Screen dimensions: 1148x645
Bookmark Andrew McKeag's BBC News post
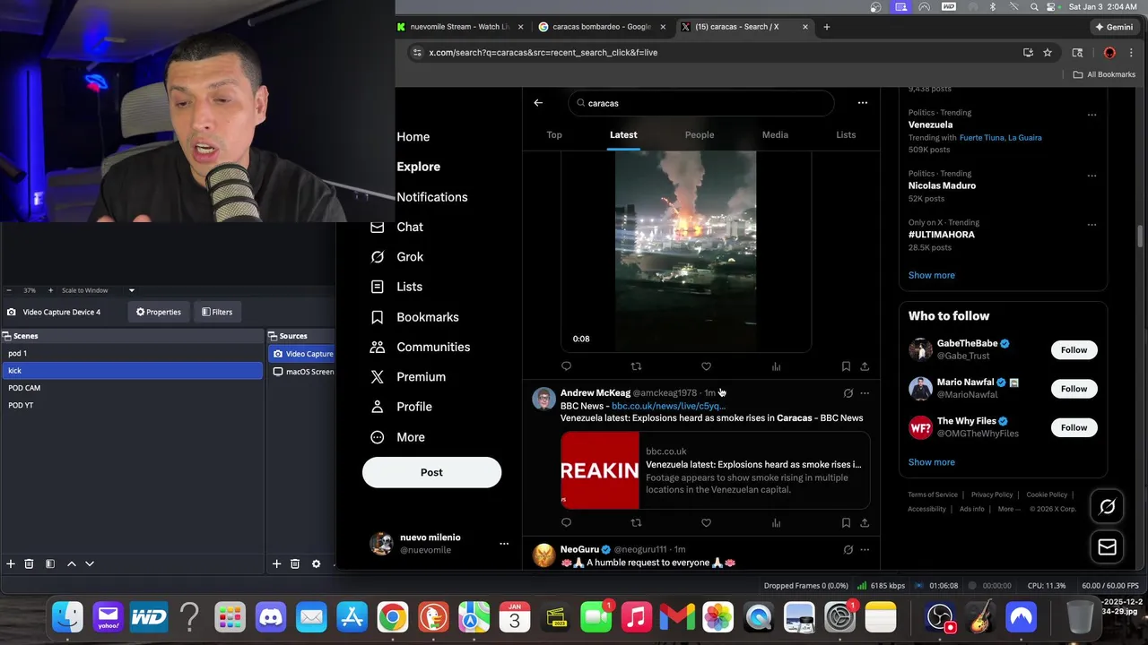coord(846,522)
